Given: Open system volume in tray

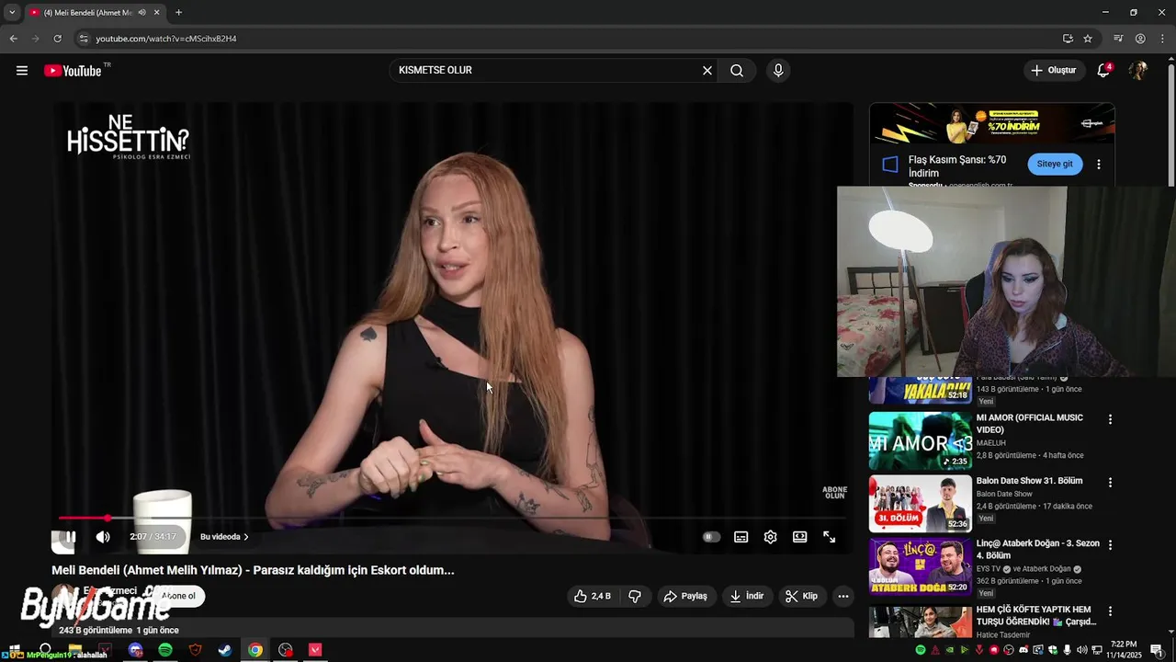Looking at the screenshot, I should (x=1081, y=650).
